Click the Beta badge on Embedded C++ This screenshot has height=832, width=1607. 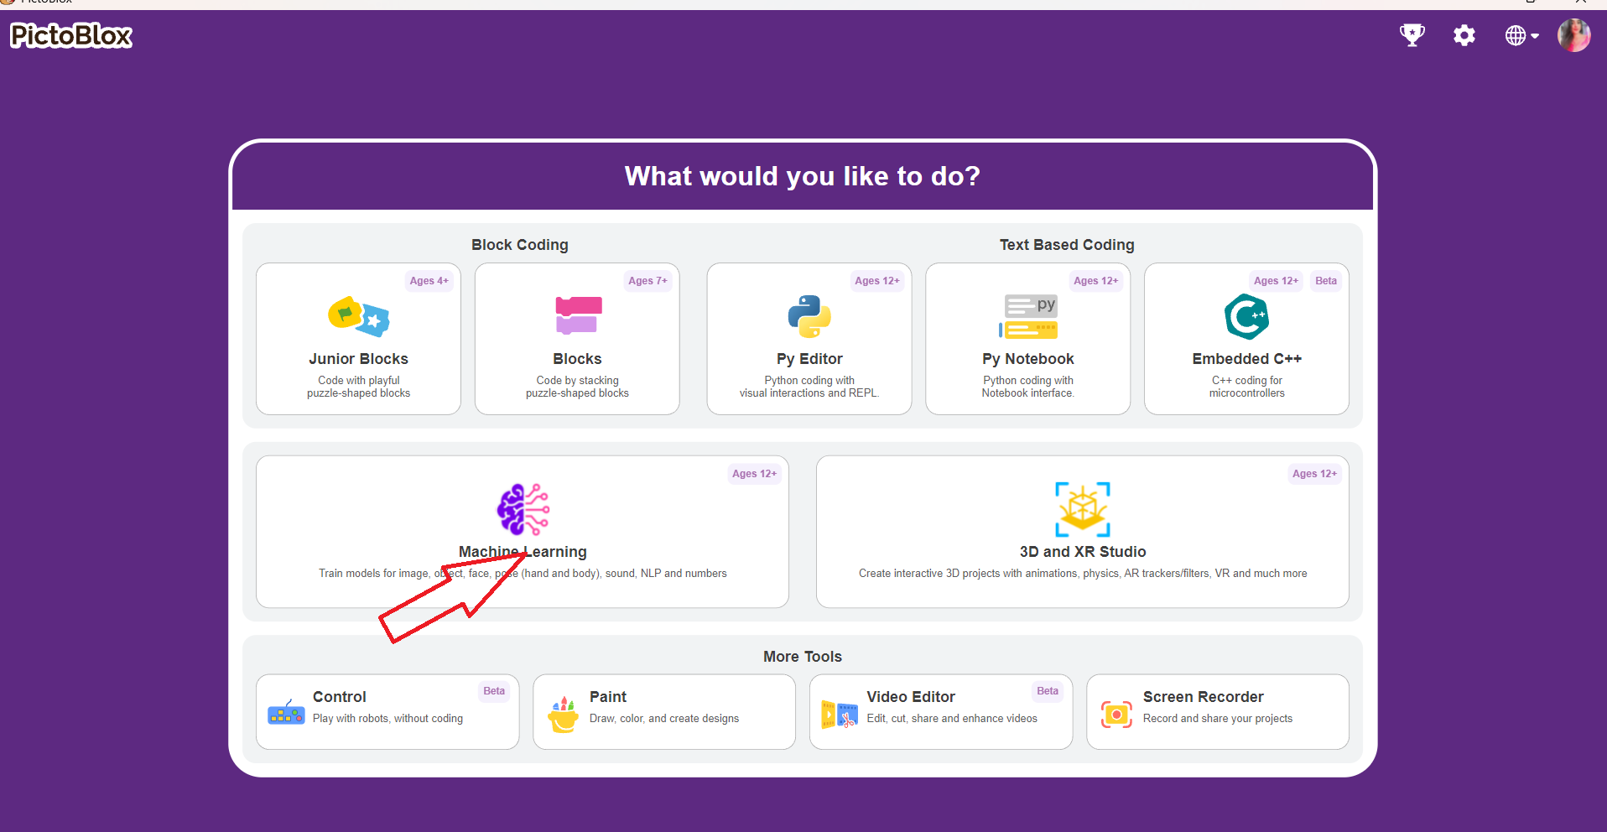click(x=1326, y=281)
